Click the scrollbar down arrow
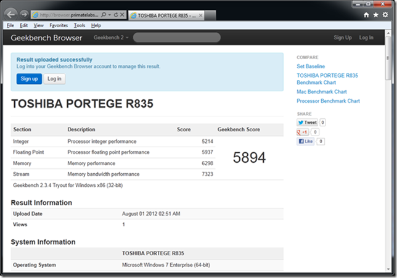The height and width of the screenshot is (278, 397). coord(388,269)
